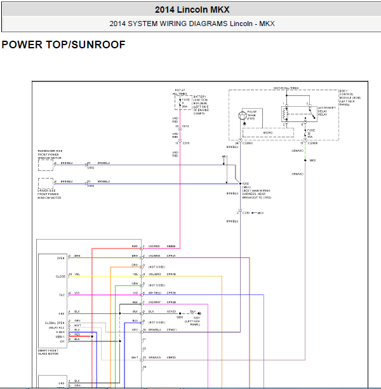
Task: Click '(NOT USED)' beside pin 3 ORG wire
Action: (157, 267)
